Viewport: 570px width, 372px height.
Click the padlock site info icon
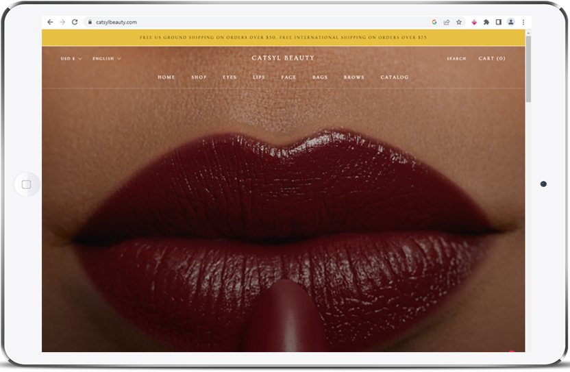(90, 22)
